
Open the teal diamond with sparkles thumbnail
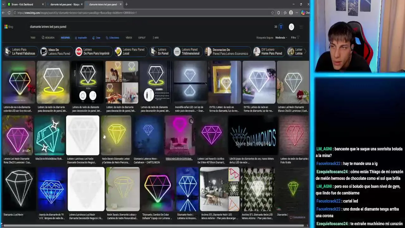(x=49, y=135)
